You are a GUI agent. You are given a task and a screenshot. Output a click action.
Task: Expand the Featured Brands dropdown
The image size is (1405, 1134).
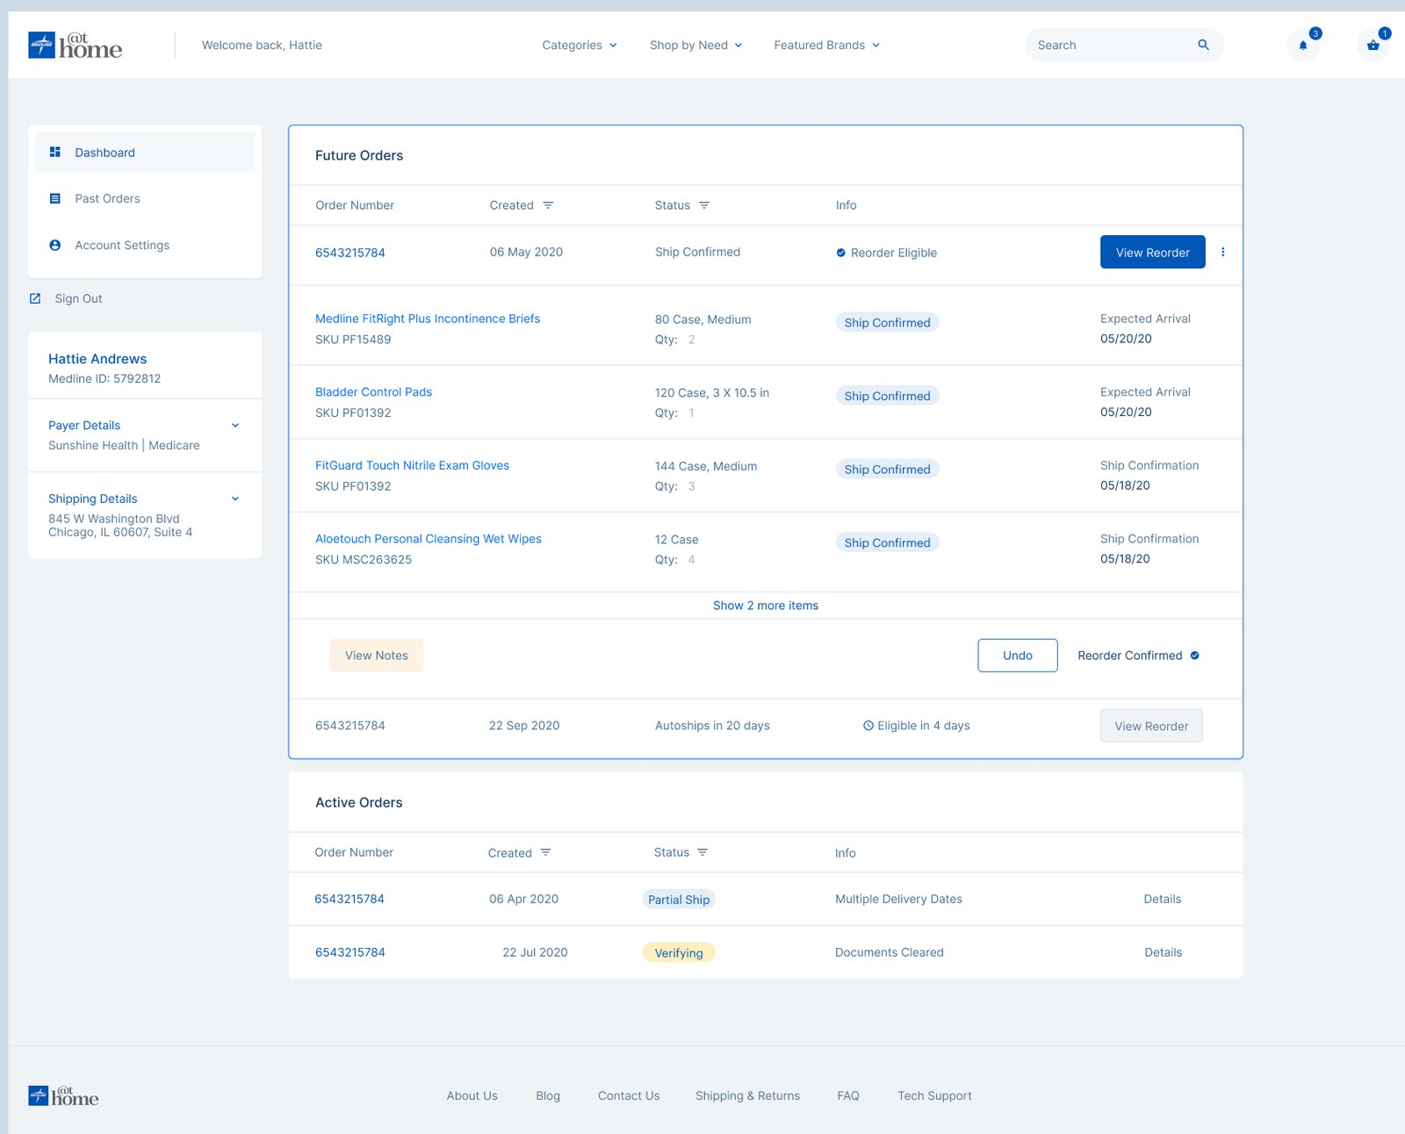click(826, 45)
